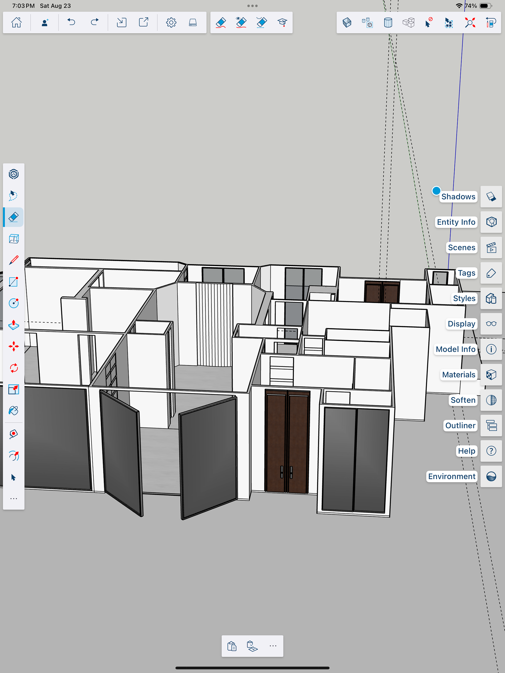The width and height of the screenshot is (505, 673).
Task: Open the Tape Measure tool
Action: pyautogui.click(x=13, y=434)
